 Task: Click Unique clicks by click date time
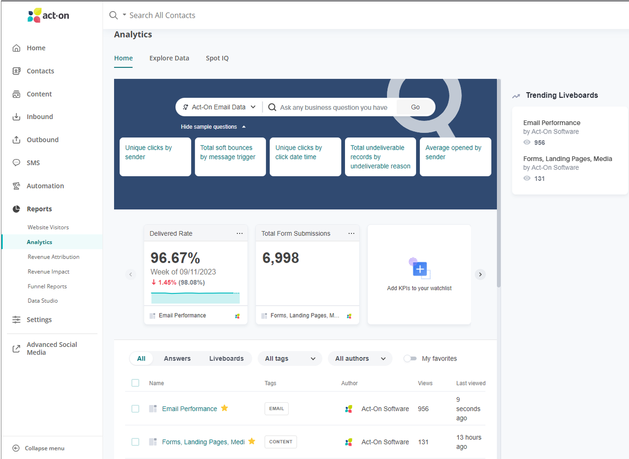(305, 157)
